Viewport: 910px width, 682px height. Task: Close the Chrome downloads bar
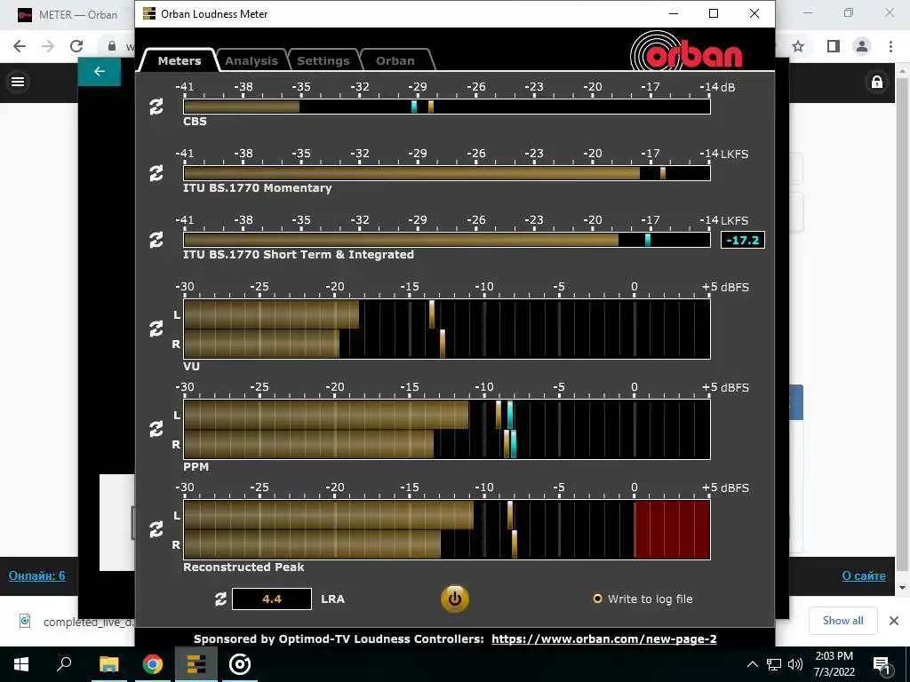tap(894, 621)
